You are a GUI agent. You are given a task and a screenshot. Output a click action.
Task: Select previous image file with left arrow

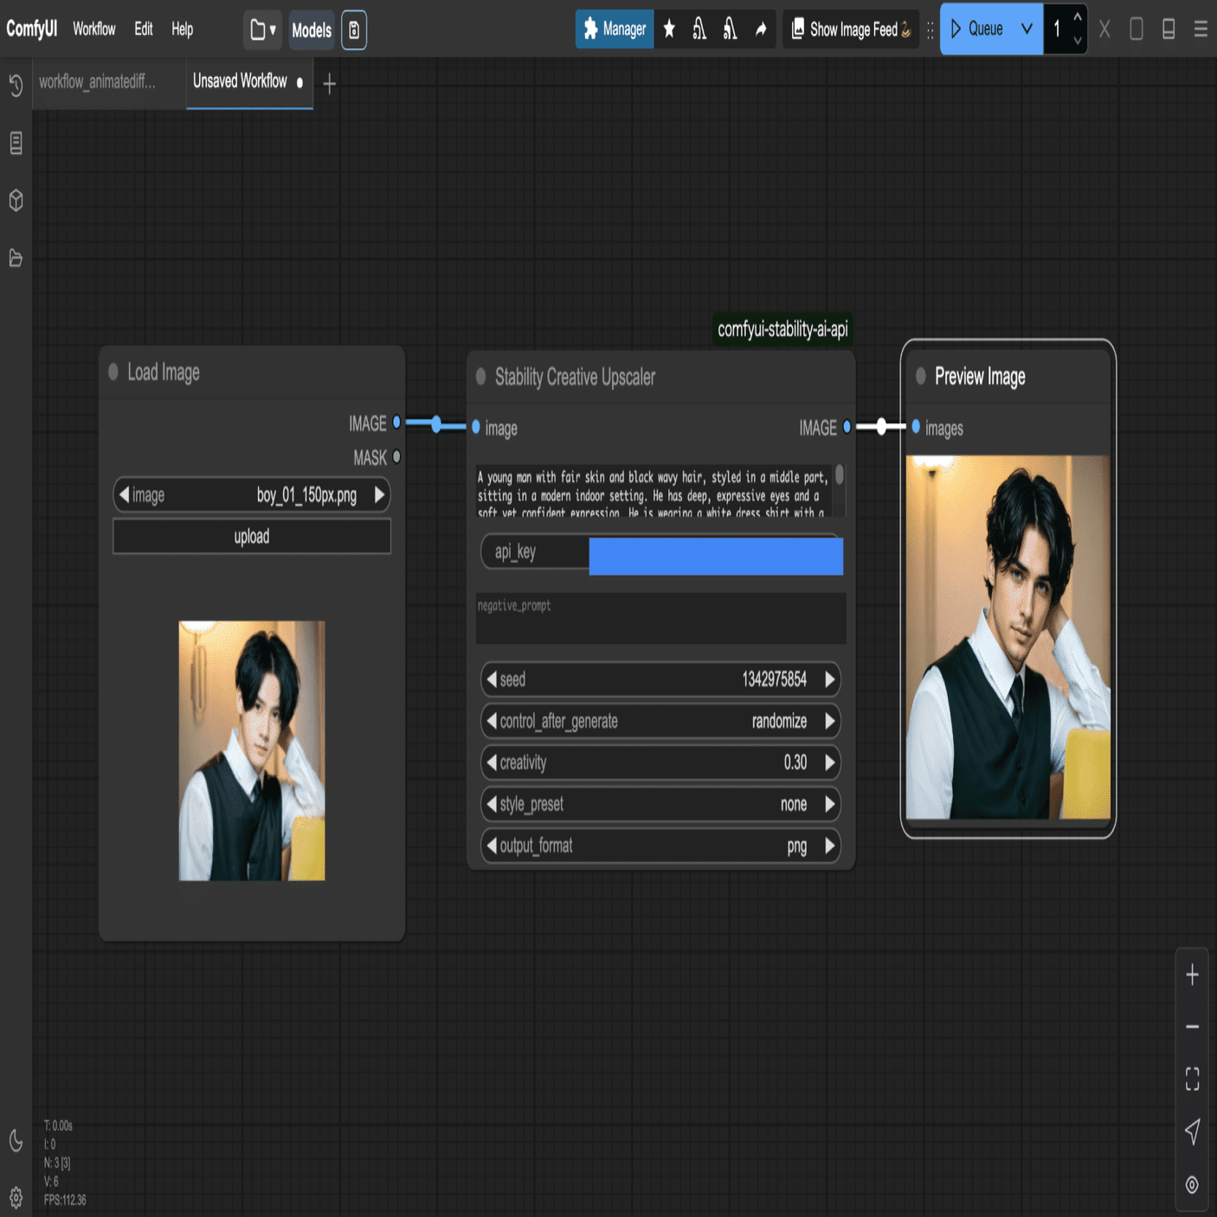125,495
